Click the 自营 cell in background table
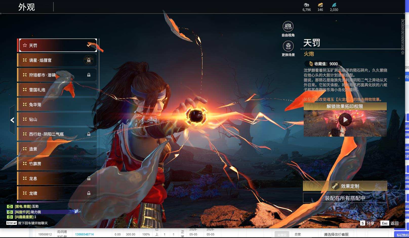 coord(298,234)
